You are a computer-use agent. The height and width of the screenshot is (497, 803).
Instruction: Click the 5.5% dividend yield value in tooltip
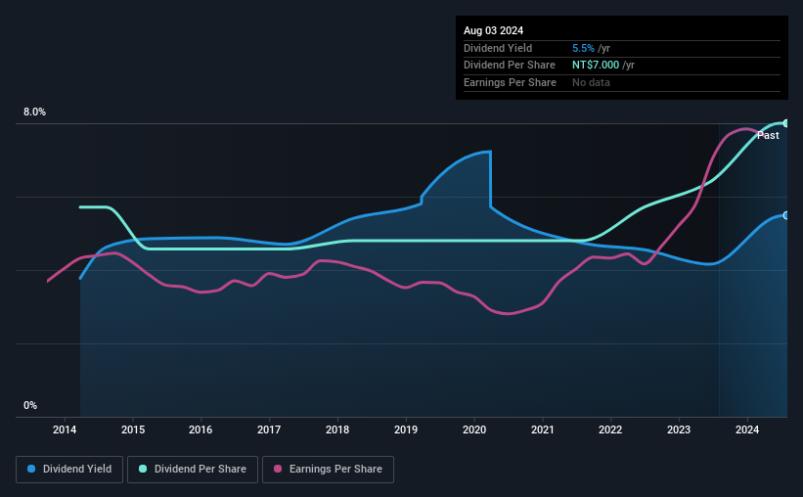[x=583, y=48]
